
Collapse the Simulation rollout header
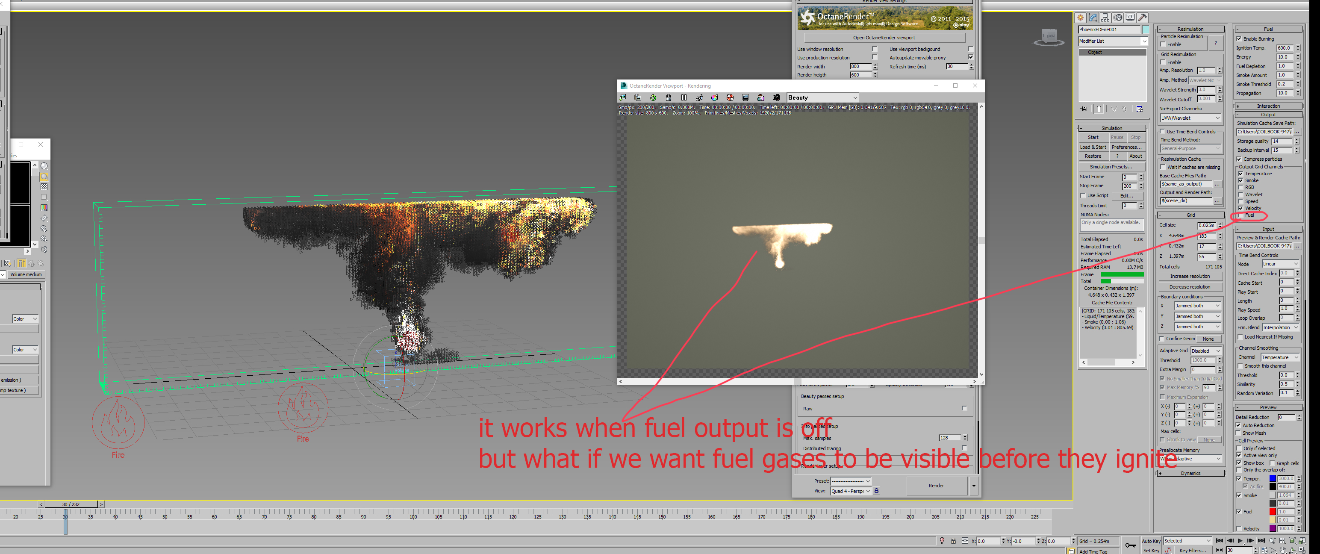point(1111,128)
